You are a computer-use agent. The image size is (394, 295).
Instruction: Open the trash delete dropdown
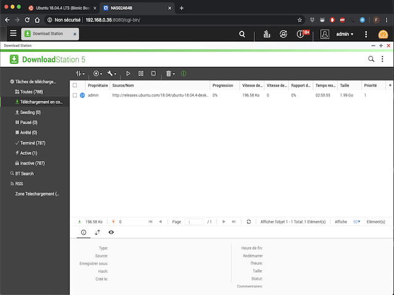(x=170, y=74)
